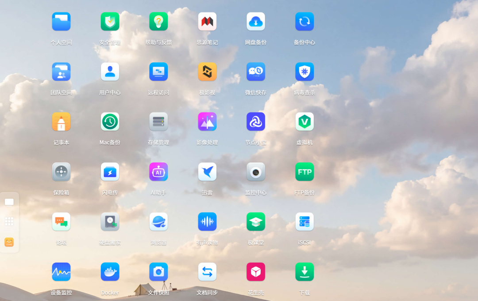Launch 虚拟机 virtual machine app
Image resolution: width=478 pixels, height=301 pixels.
(x=305, y=122)
